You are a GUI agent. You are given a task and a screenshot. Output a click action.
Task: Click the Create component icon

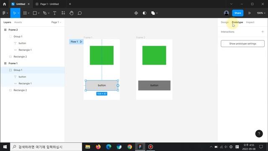coord(136,13)
